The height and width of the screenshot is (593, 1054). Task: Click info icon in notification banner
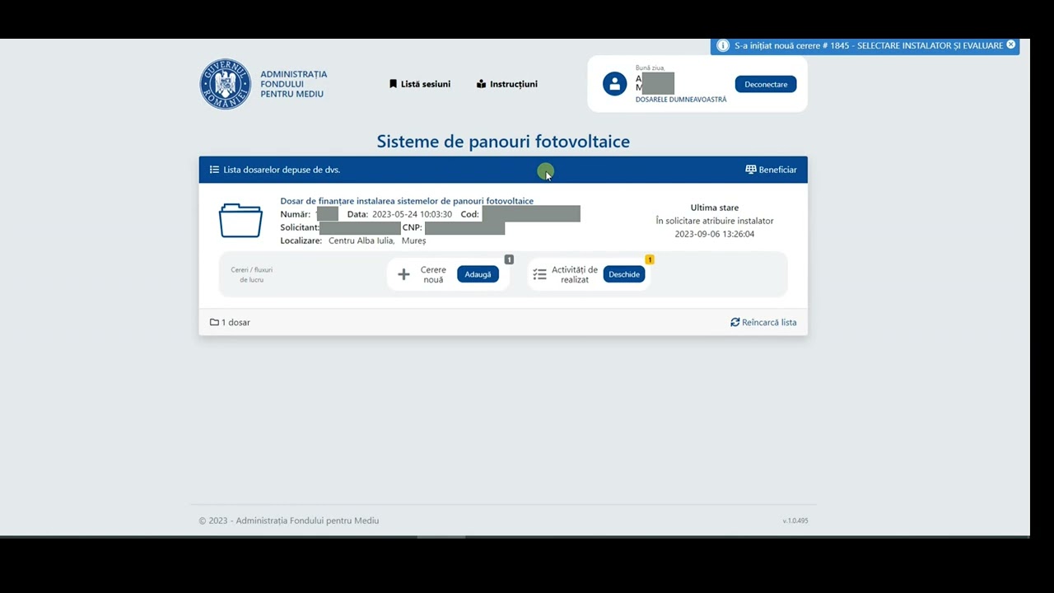pyautogui.click(x=723, y=45)
